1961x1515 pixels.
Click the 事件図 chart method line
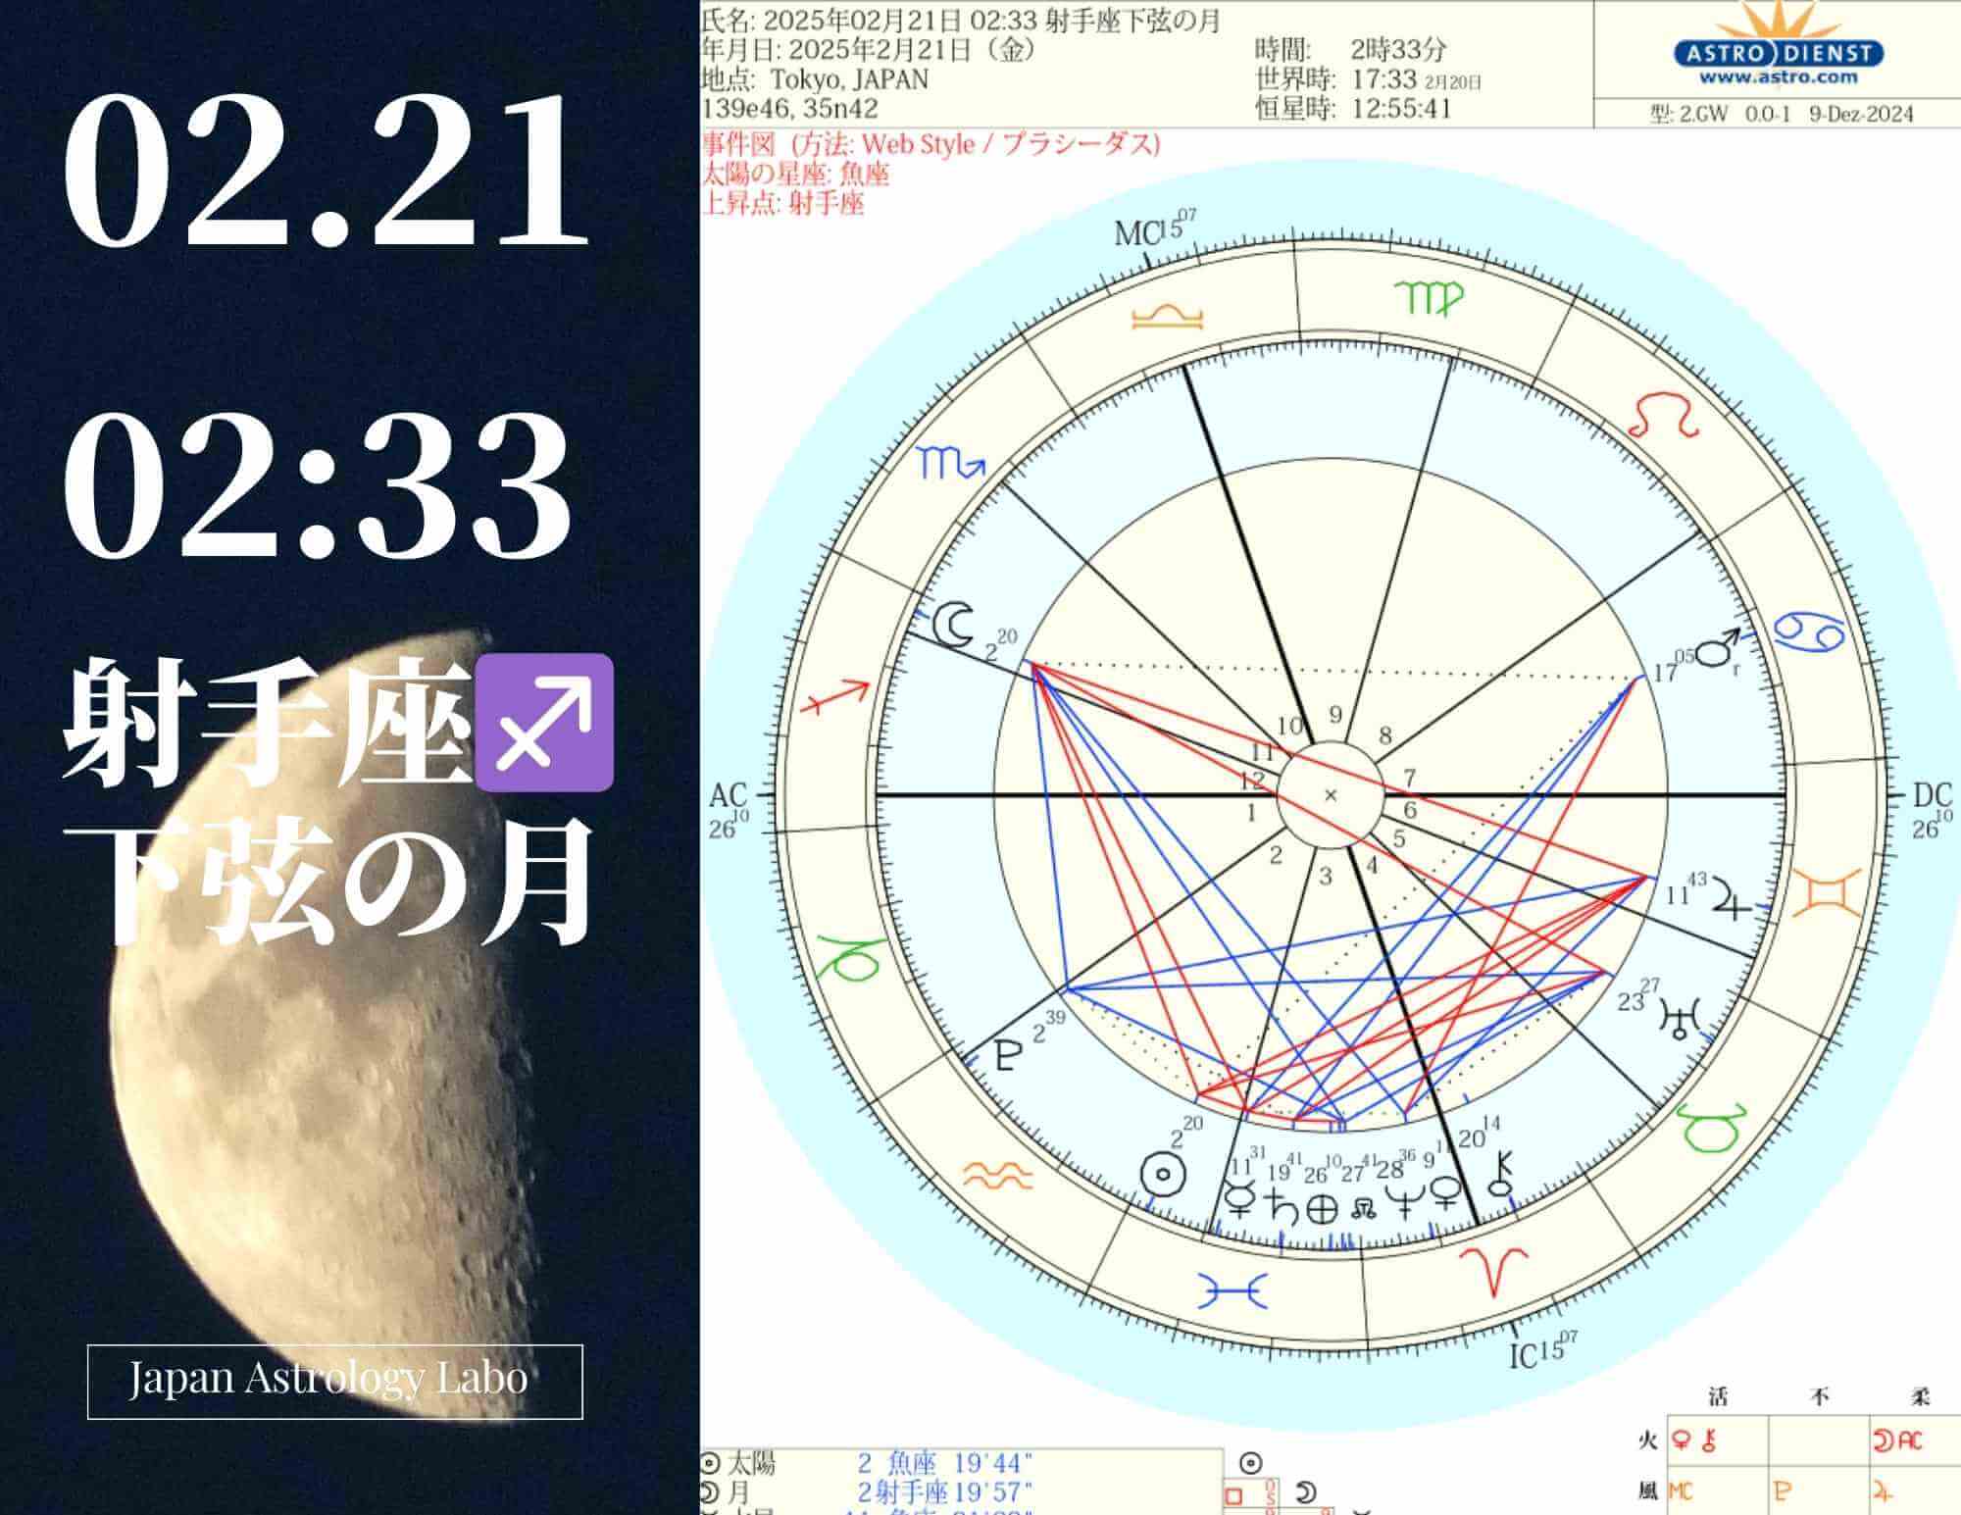pos(931,145)
